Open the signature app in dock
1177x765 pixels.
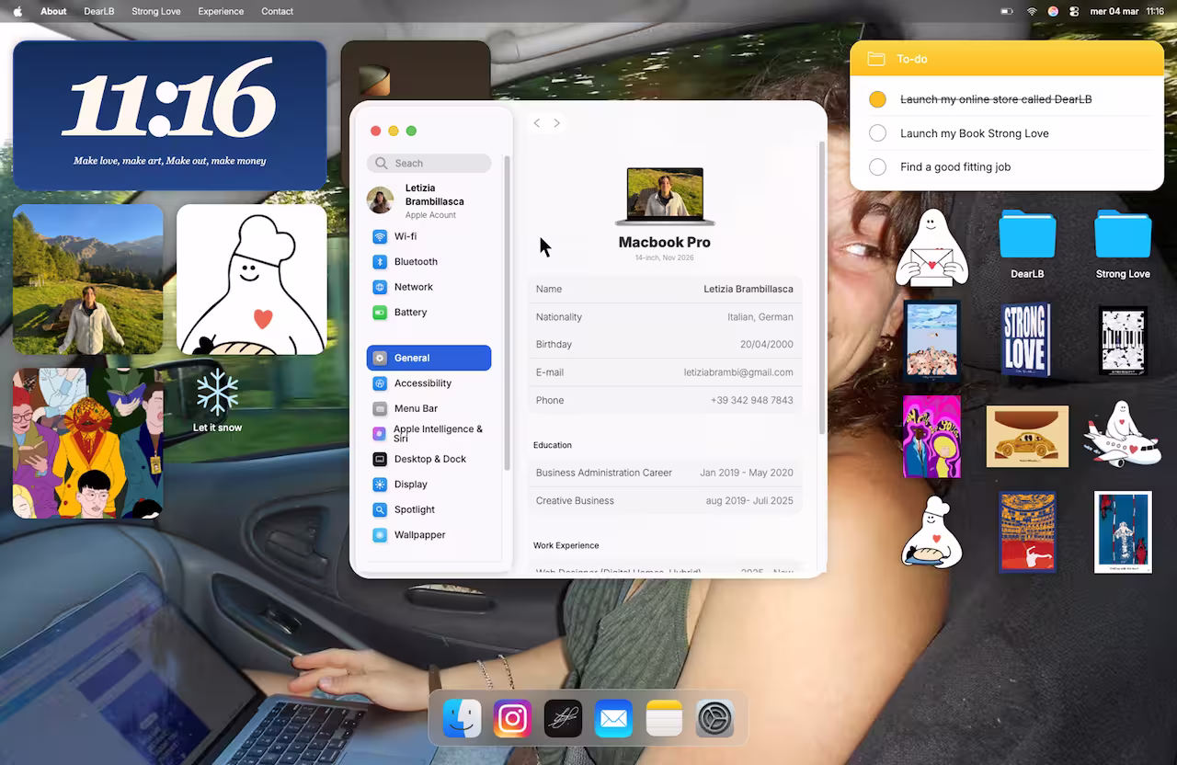(563, 718)
